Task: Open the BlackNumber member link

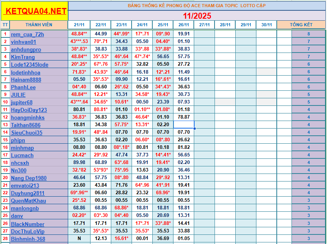Action: pos(28,224)
